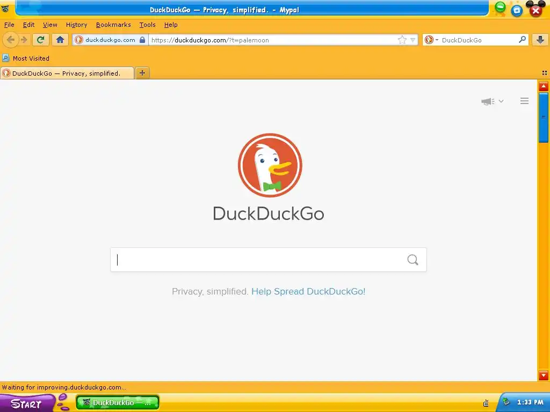The image size is (550, 412).
Task: Open the Downloads arrow button
Action: click(540, 40)
